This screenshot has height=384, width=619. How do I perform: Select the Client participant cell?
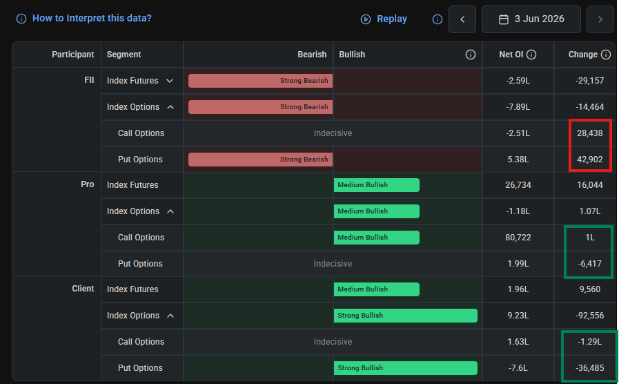(83, 289)
